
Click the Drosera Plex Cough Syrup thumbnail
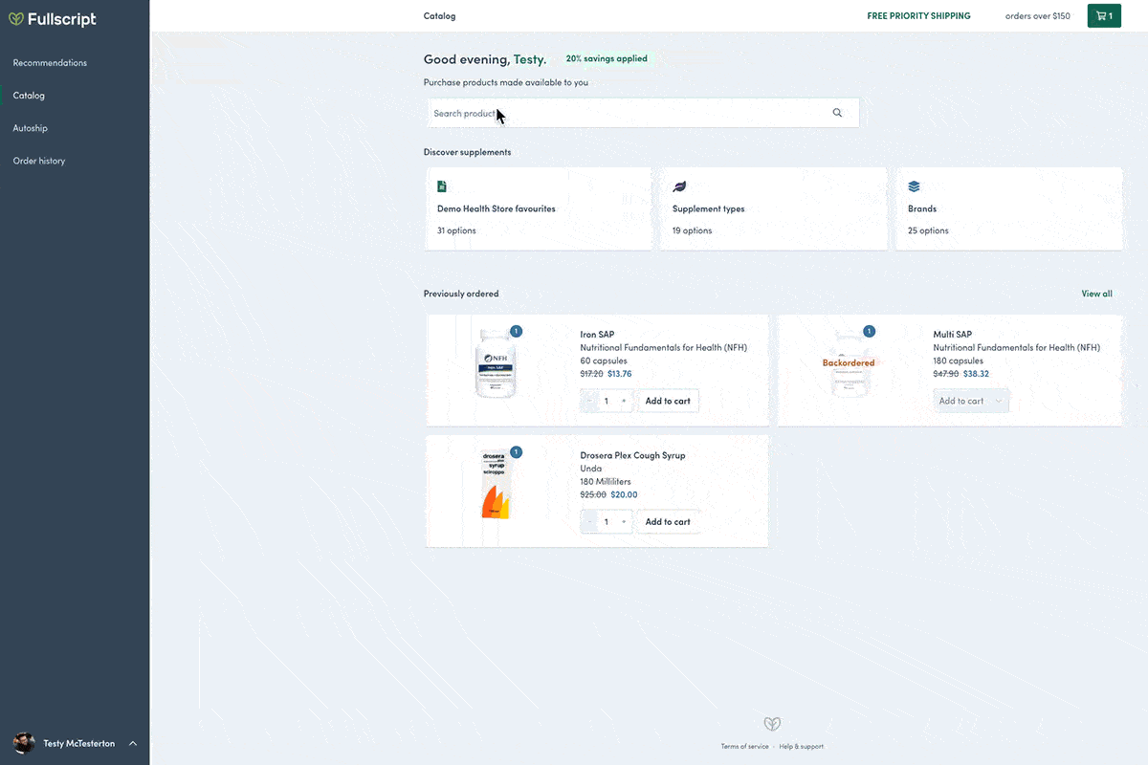click(x=496, y=485)
